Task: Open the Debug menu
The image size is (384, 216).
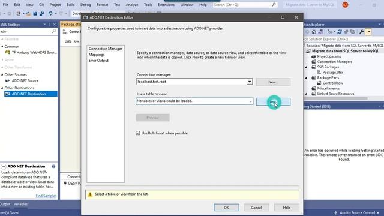Action: tap(85, 5)
